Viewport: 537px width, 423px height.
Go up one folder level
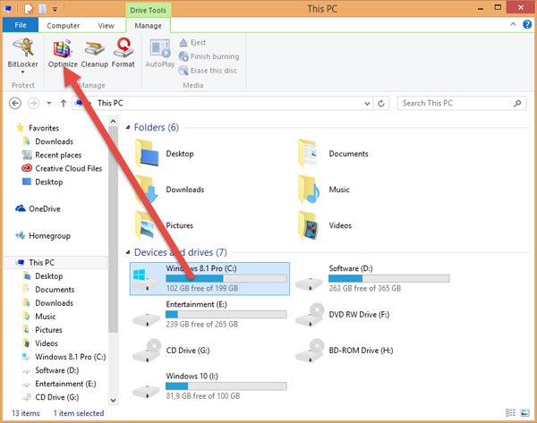[x=64, y=103]
